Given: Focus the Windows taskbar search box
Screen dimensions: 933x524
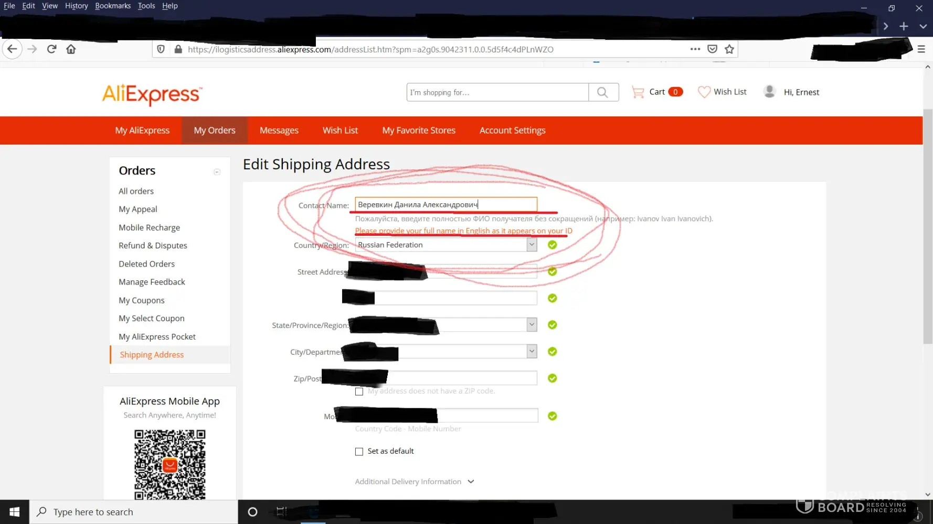Looking at the screenshot, I should click(x=134, y=512).
